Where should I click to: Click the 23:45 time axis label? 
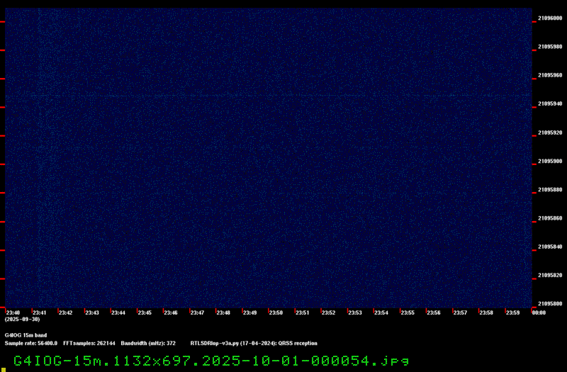click(144, 312)
